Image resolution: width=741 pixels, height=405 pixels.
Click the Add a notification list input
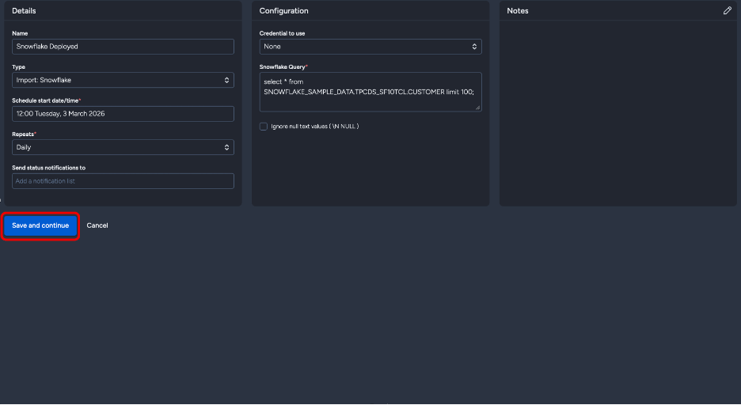click(123, 181)
